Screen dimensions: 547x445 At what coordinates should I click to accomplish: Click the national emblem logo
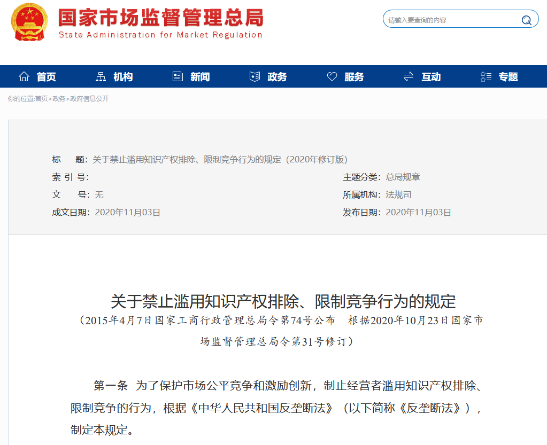(x=29, y=22)
